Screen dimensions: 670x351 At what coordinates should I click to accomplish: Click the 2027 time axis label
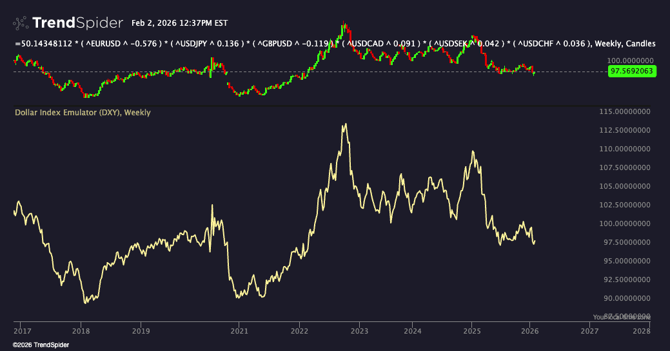pos(589,331)
